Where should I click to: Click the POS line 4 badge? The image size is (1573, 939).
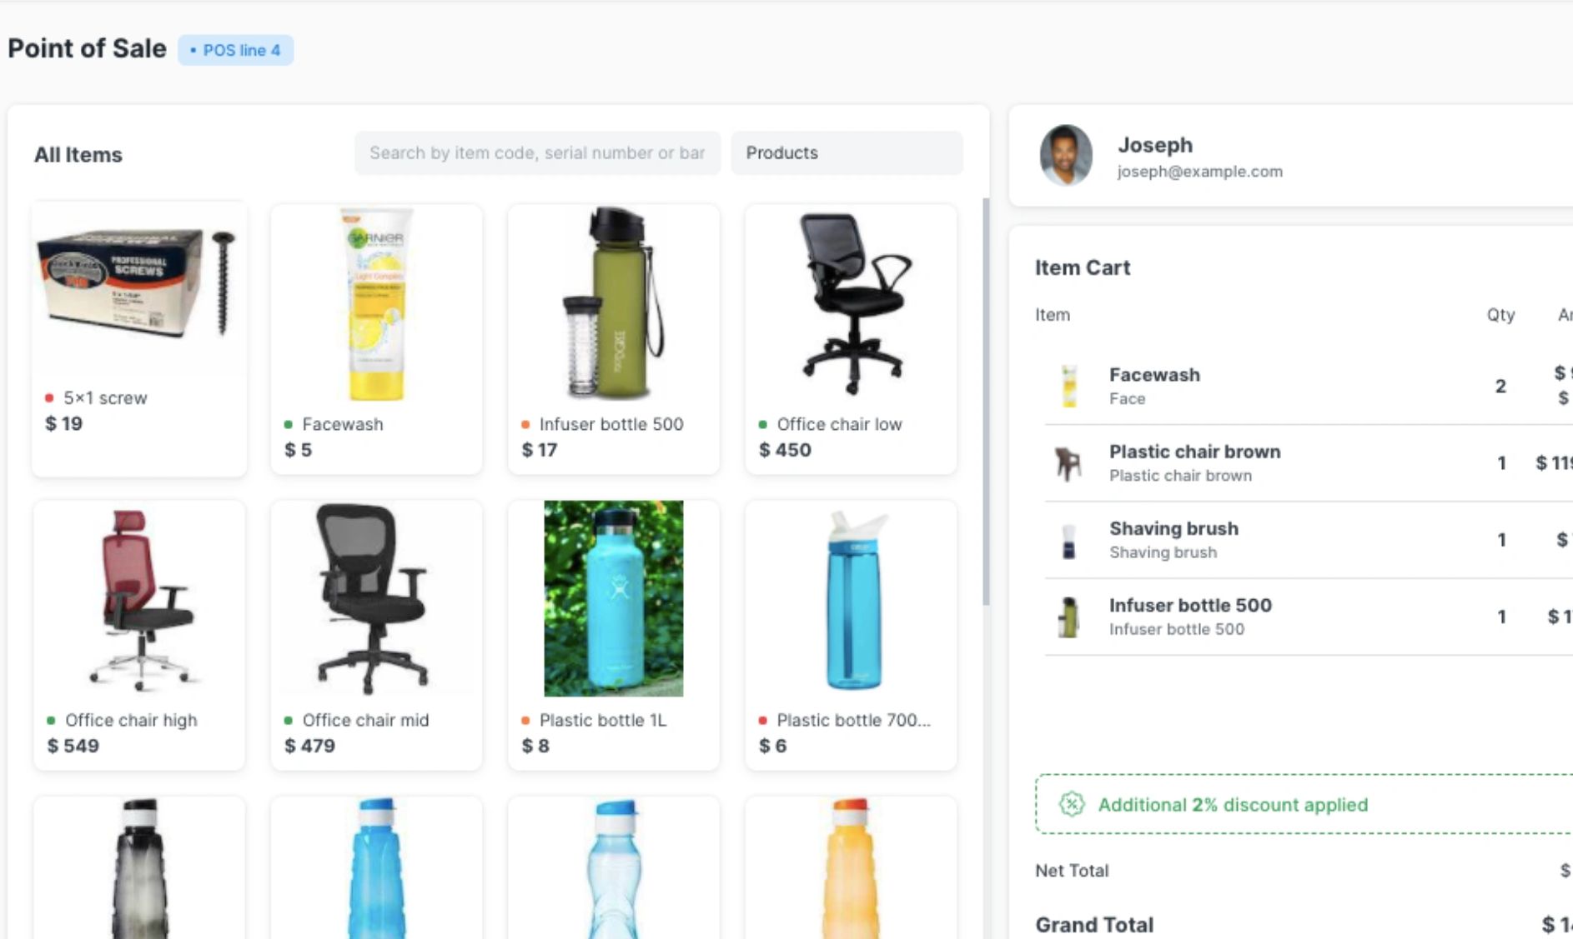[235, 50]
